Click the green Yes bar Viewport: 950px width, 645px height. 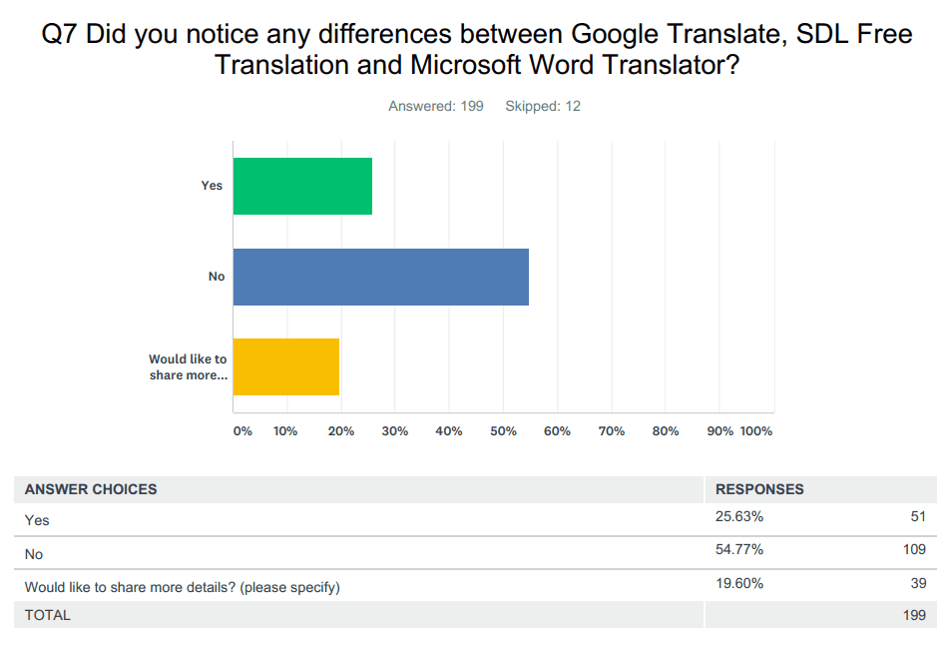pyautogui.click(x=302, y=186)
